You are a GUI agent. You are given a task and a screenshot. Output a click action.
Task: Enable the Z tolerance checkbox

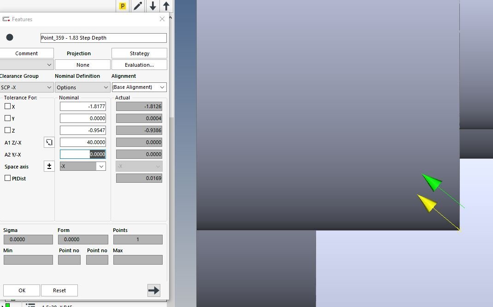tap(7, 130)
